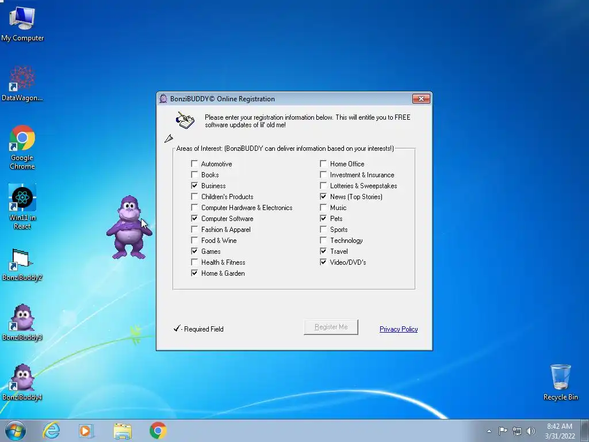This screenshot has height=442, width=589.
Task: Select the Win11 in React shortcut
Action: coord(22,207)
